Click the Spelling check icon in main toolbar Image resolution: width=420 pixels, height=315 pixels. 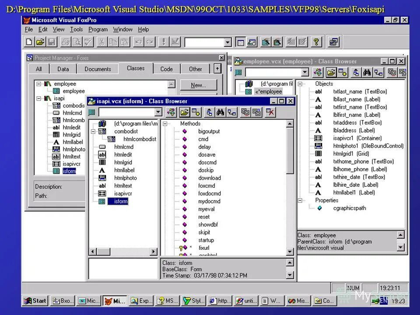tap(88, 42)
